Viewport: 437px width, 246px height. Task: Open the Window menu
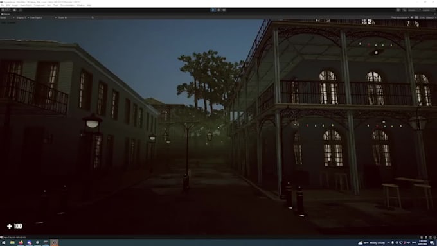point(81,5)
